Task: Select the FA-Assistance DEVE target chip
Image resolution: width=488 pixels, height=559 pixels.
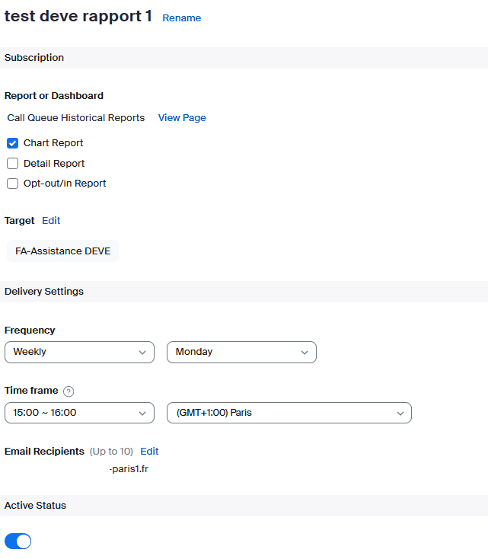Action: click(x=62, y=251)
